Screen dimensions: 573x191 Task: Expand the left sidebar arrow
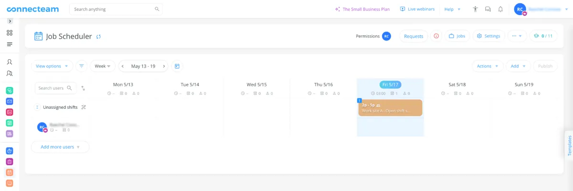[10, 21]
